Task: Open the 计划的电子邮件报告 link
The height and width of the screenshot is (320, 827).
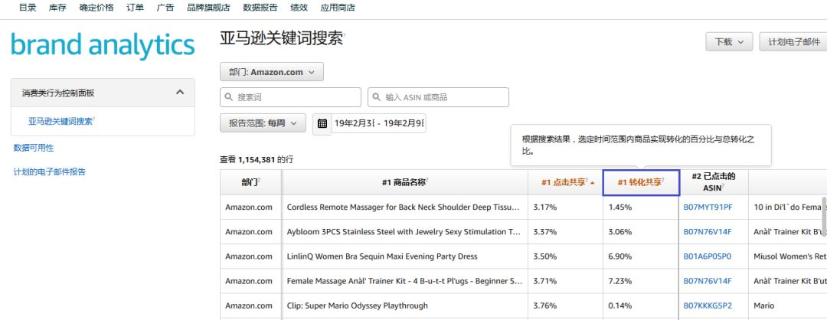Action: 50,171
